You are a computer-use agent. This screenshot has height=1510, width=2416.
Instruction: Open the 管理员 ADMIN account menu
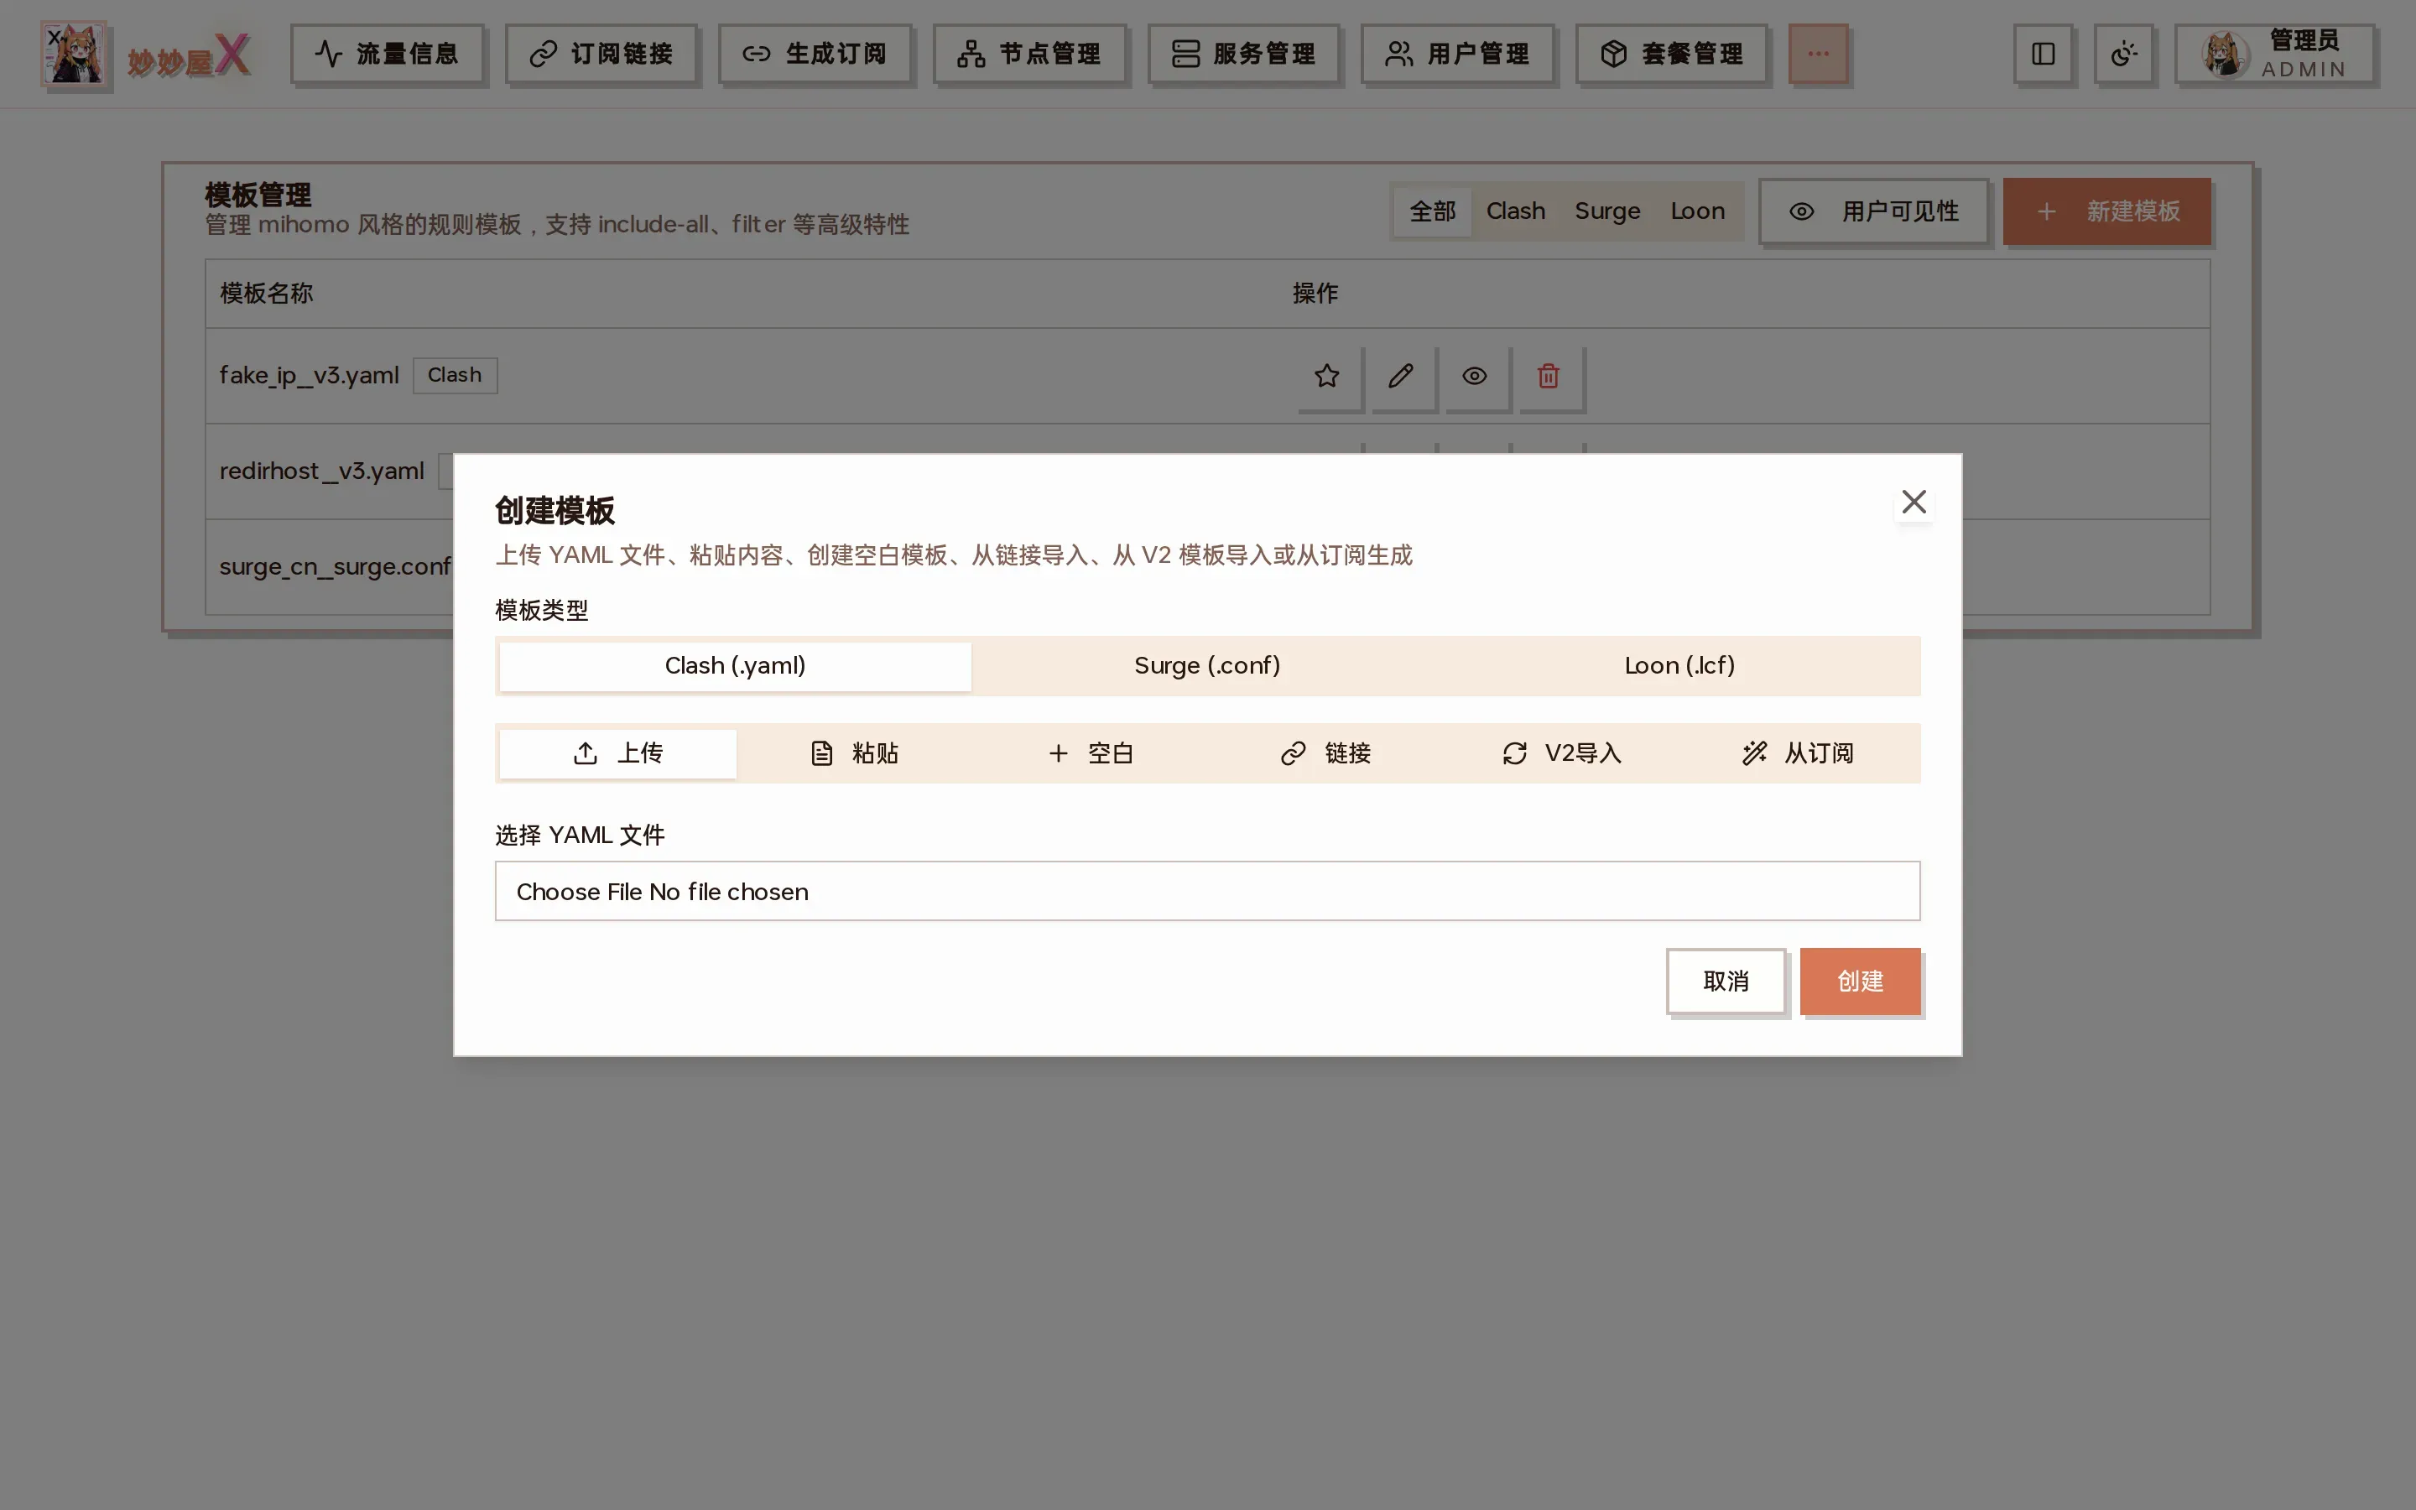pos(2274,54)
